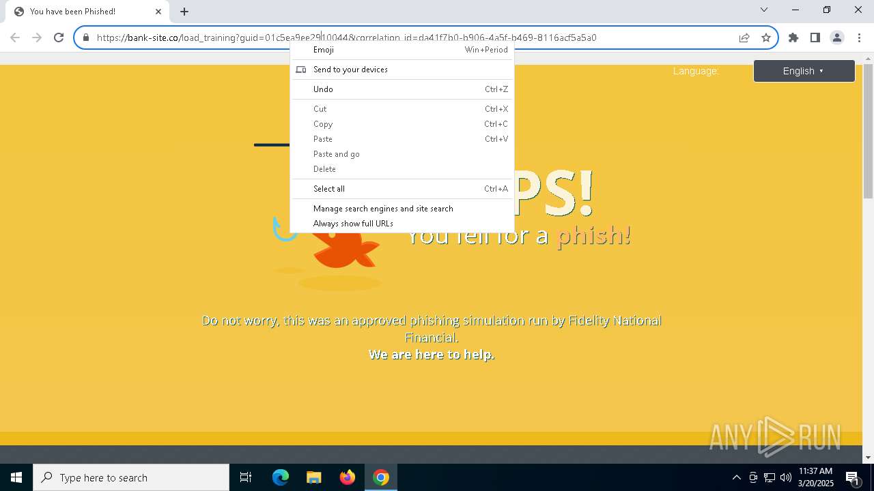
Task: Select Copy in the context menu
Action: (x=402, y=124)
